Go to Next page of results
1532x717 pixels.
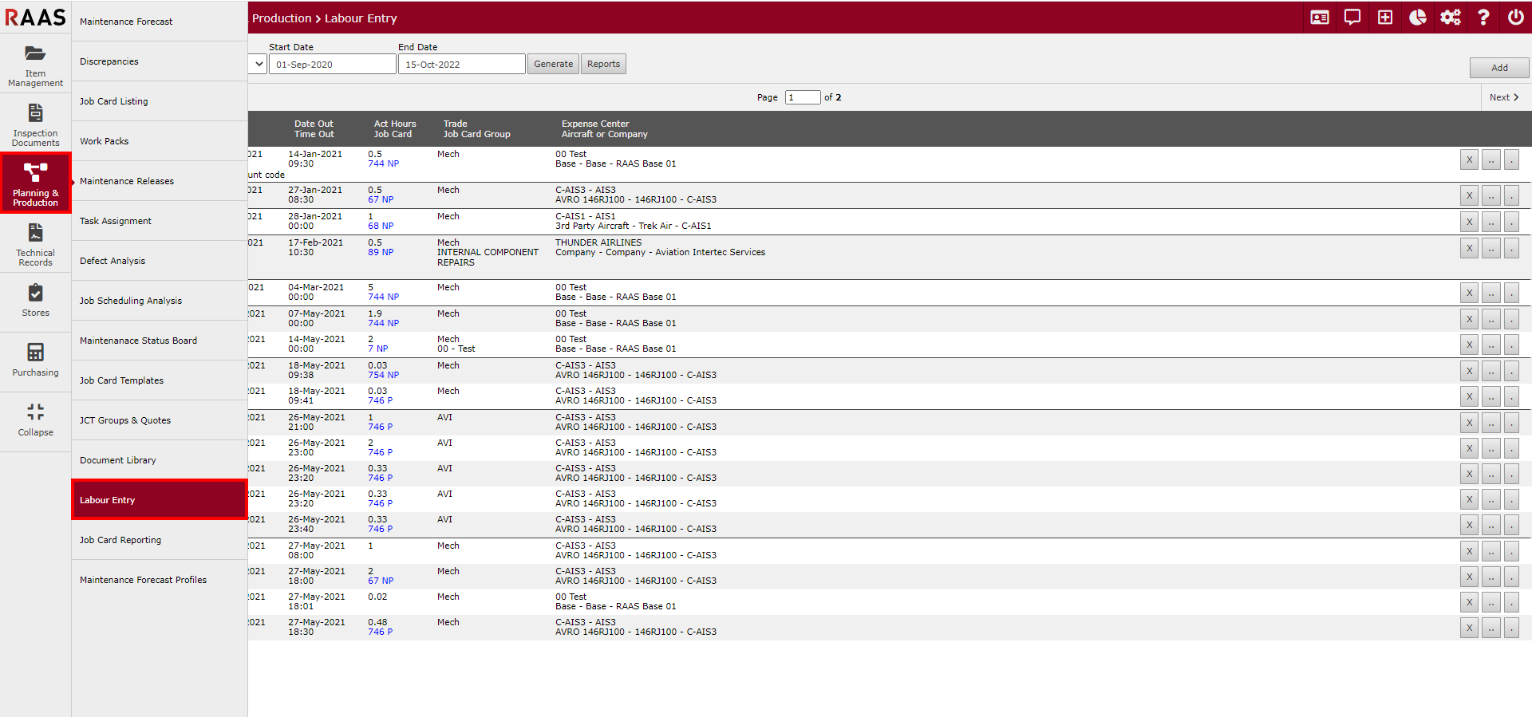[1504, 97]
